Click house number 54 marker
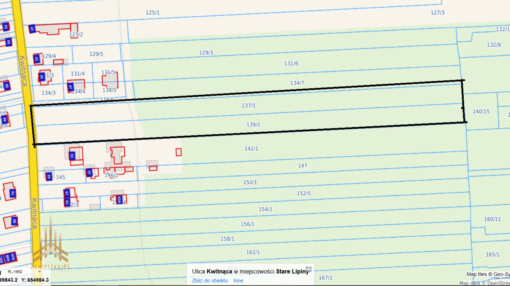Image resolution: width=510 pixels, height=286 pixels. pos(8,42)
